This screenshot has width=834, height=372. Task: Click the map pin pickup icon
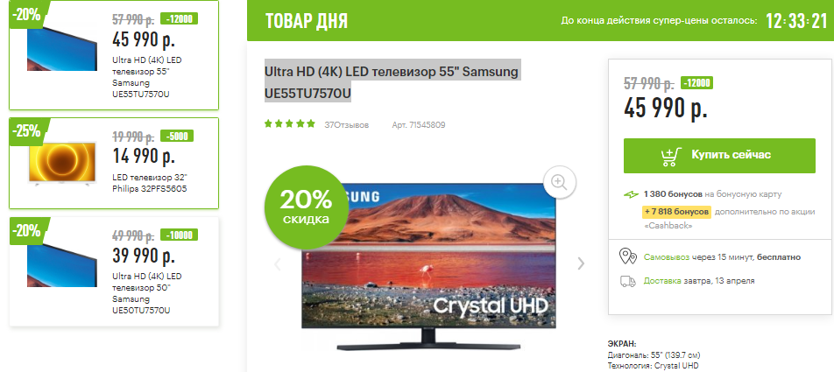628,256
